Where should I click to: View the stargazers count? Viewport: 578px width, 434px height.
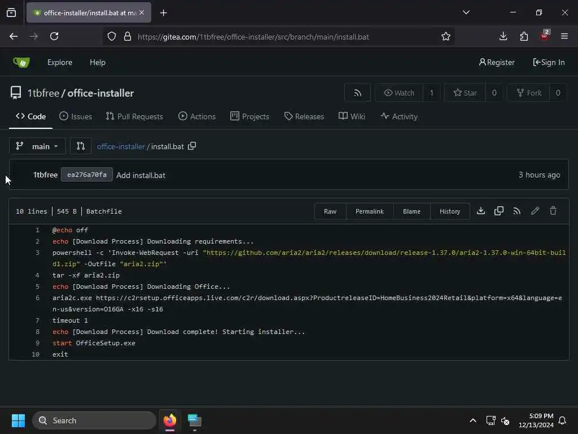coord(494,93)
